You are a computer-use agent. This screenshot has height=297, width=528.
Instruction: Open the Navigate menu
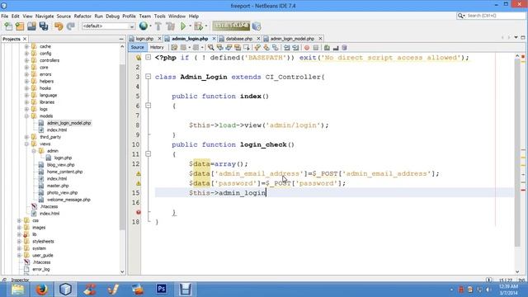pyautogui.click(x=45, y=16)
